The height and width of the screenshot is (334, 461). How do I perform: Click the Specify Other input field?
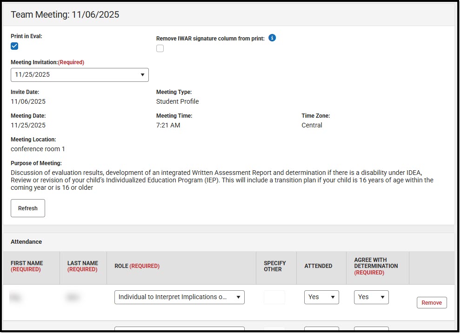(274, 297)
